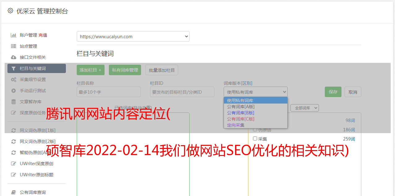Click 批量添加栏目 button
395x196 pixels.
point(162,70)
